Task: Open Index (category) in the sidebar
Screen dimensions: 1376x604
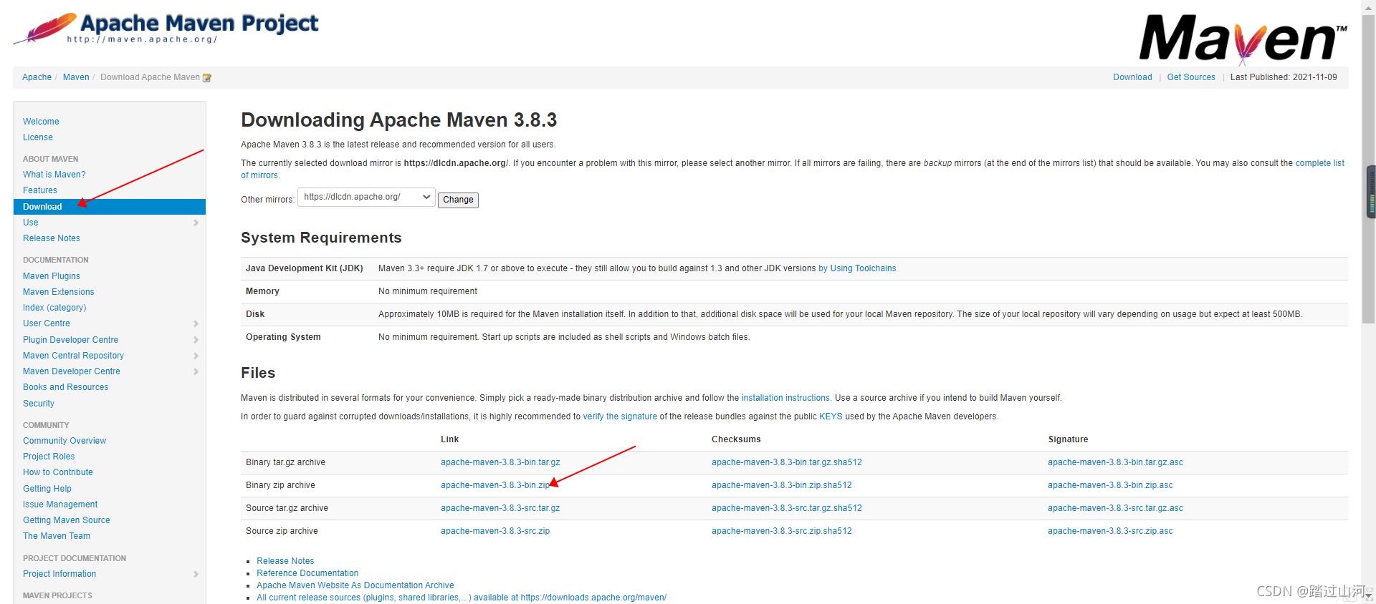Action: [54, 308]
